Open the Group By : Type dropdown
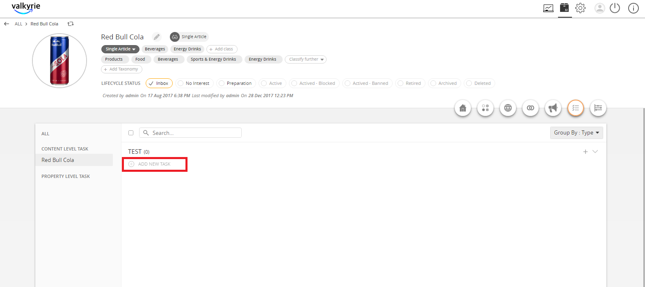 tap(576, 132)
